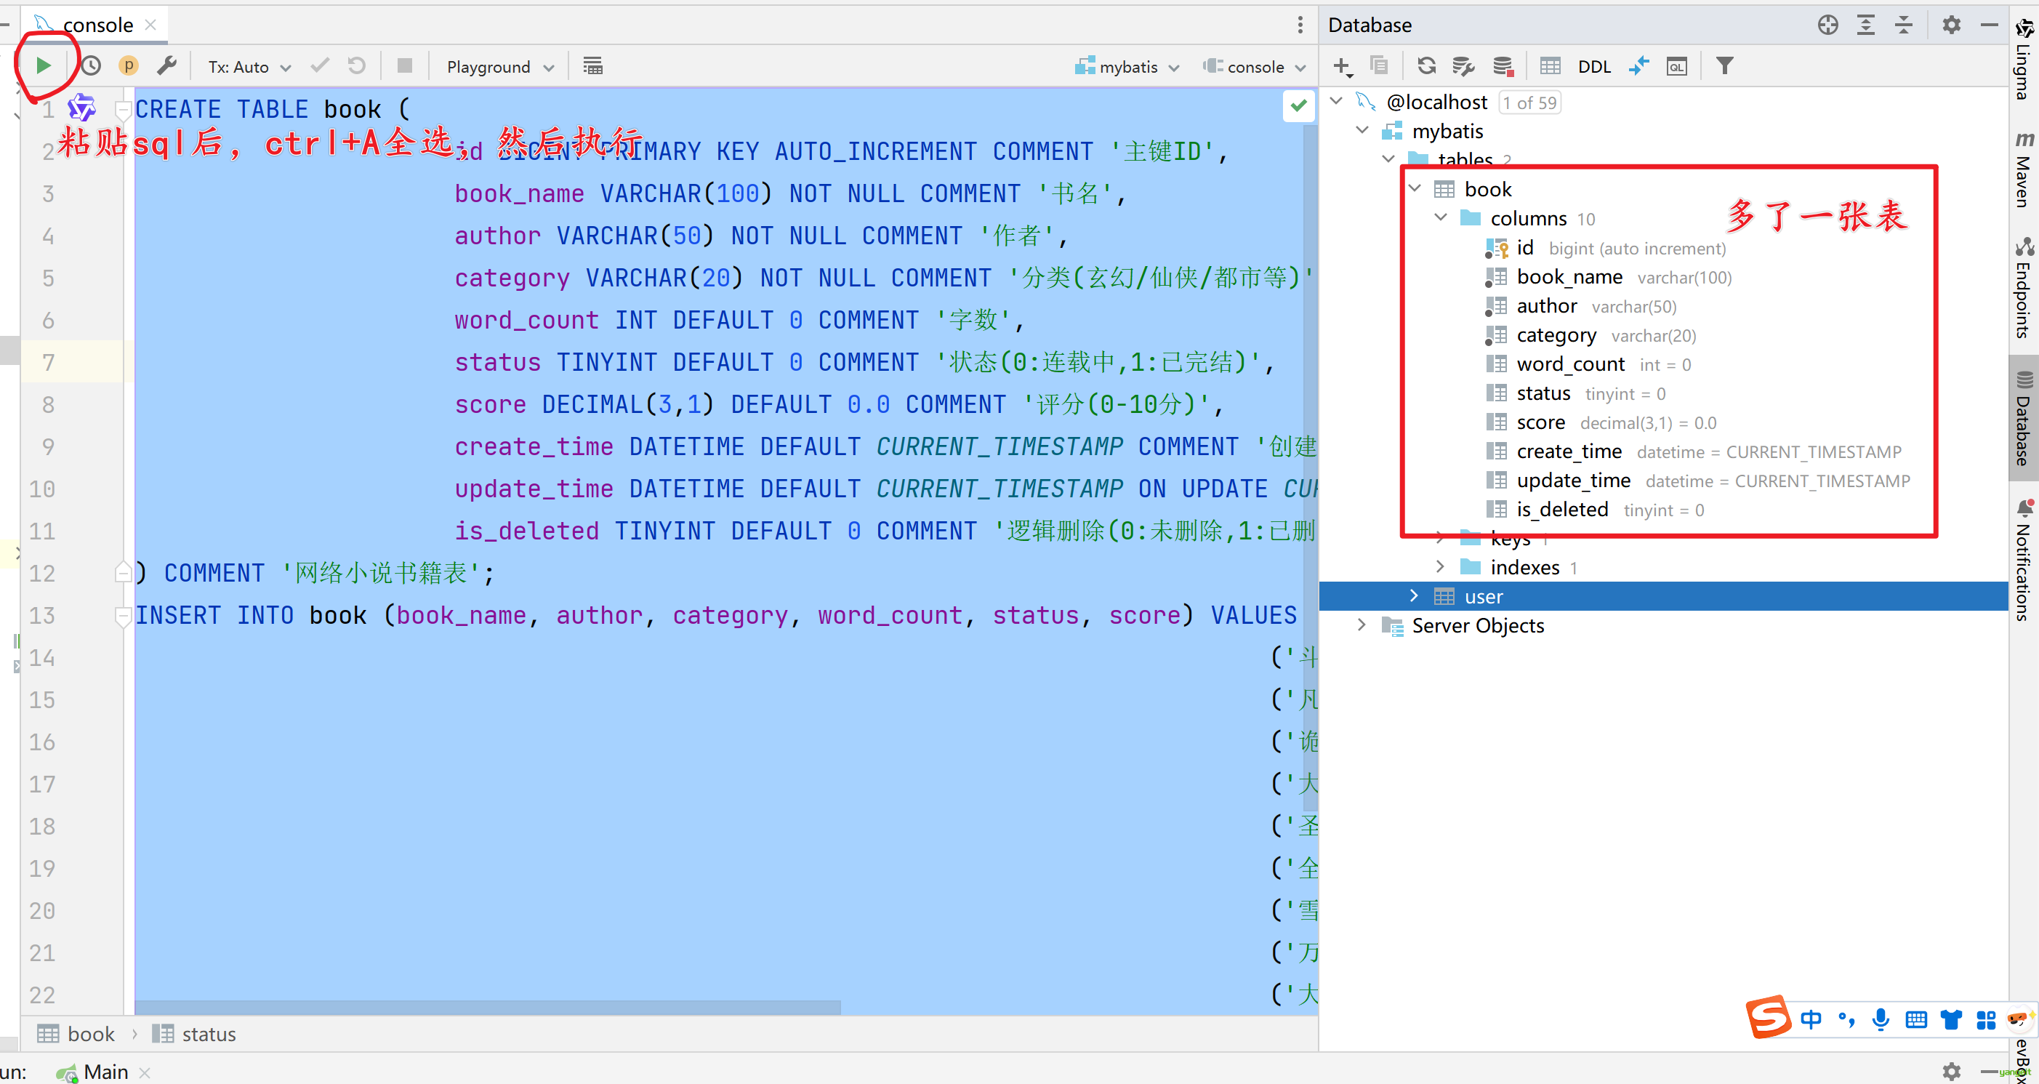The height and width of the screenshot is (1084, 2039).
Task: Open the Lingma side tool window
Action: 2024,60
